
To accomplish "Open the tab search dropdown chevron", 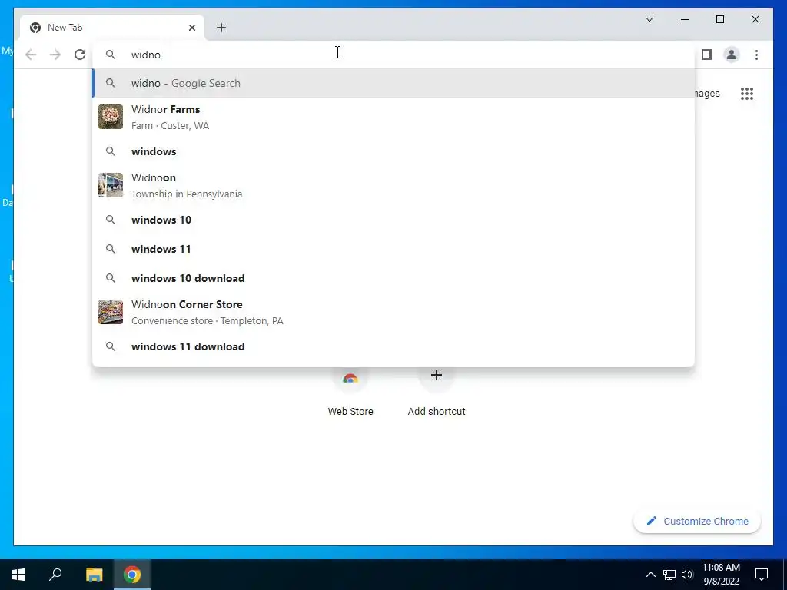I will point(649,19).
